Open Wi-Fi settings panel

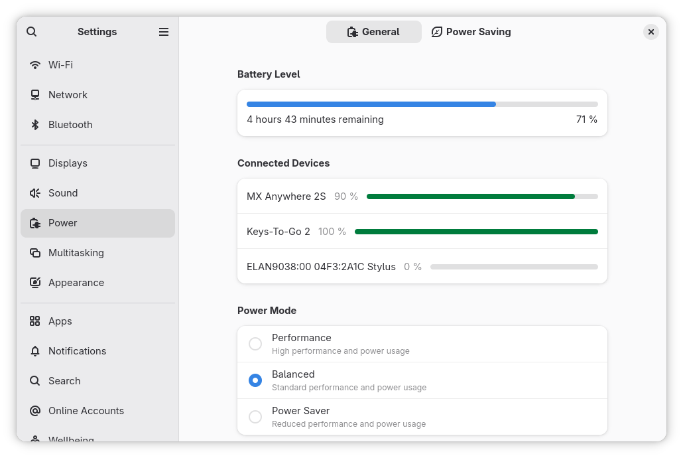(x=97, y=65)
